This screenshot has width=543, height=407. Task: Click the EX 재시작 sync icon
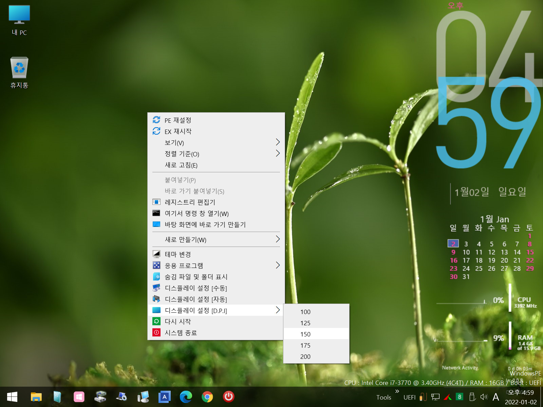coord(156,131)
